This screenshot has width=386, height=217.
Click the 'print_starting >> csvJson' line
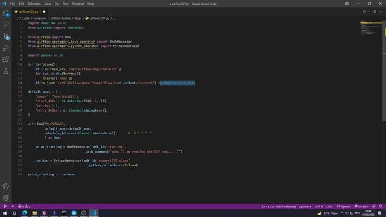pyautogui.click(x=51, y=174)
